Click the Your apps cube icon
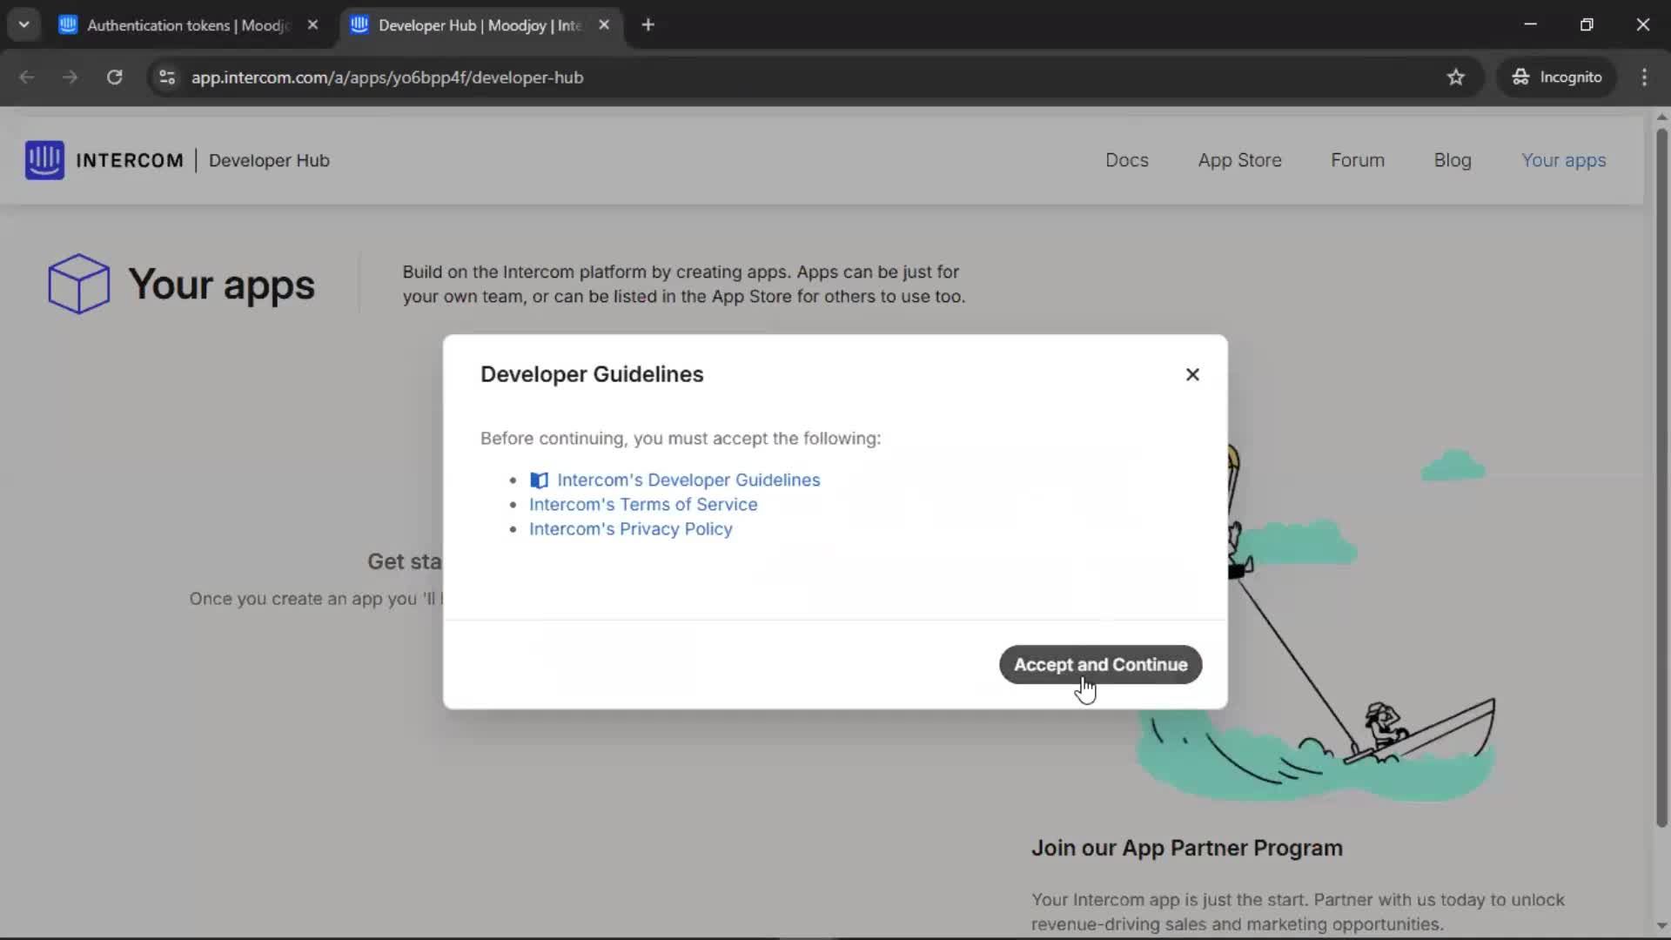Viewport: 1671px width, 940px height. pyautogui.click(x=78, y=284)
